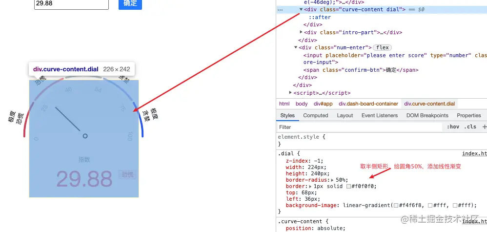Click the position: absolute declaration

pos(316,228)
